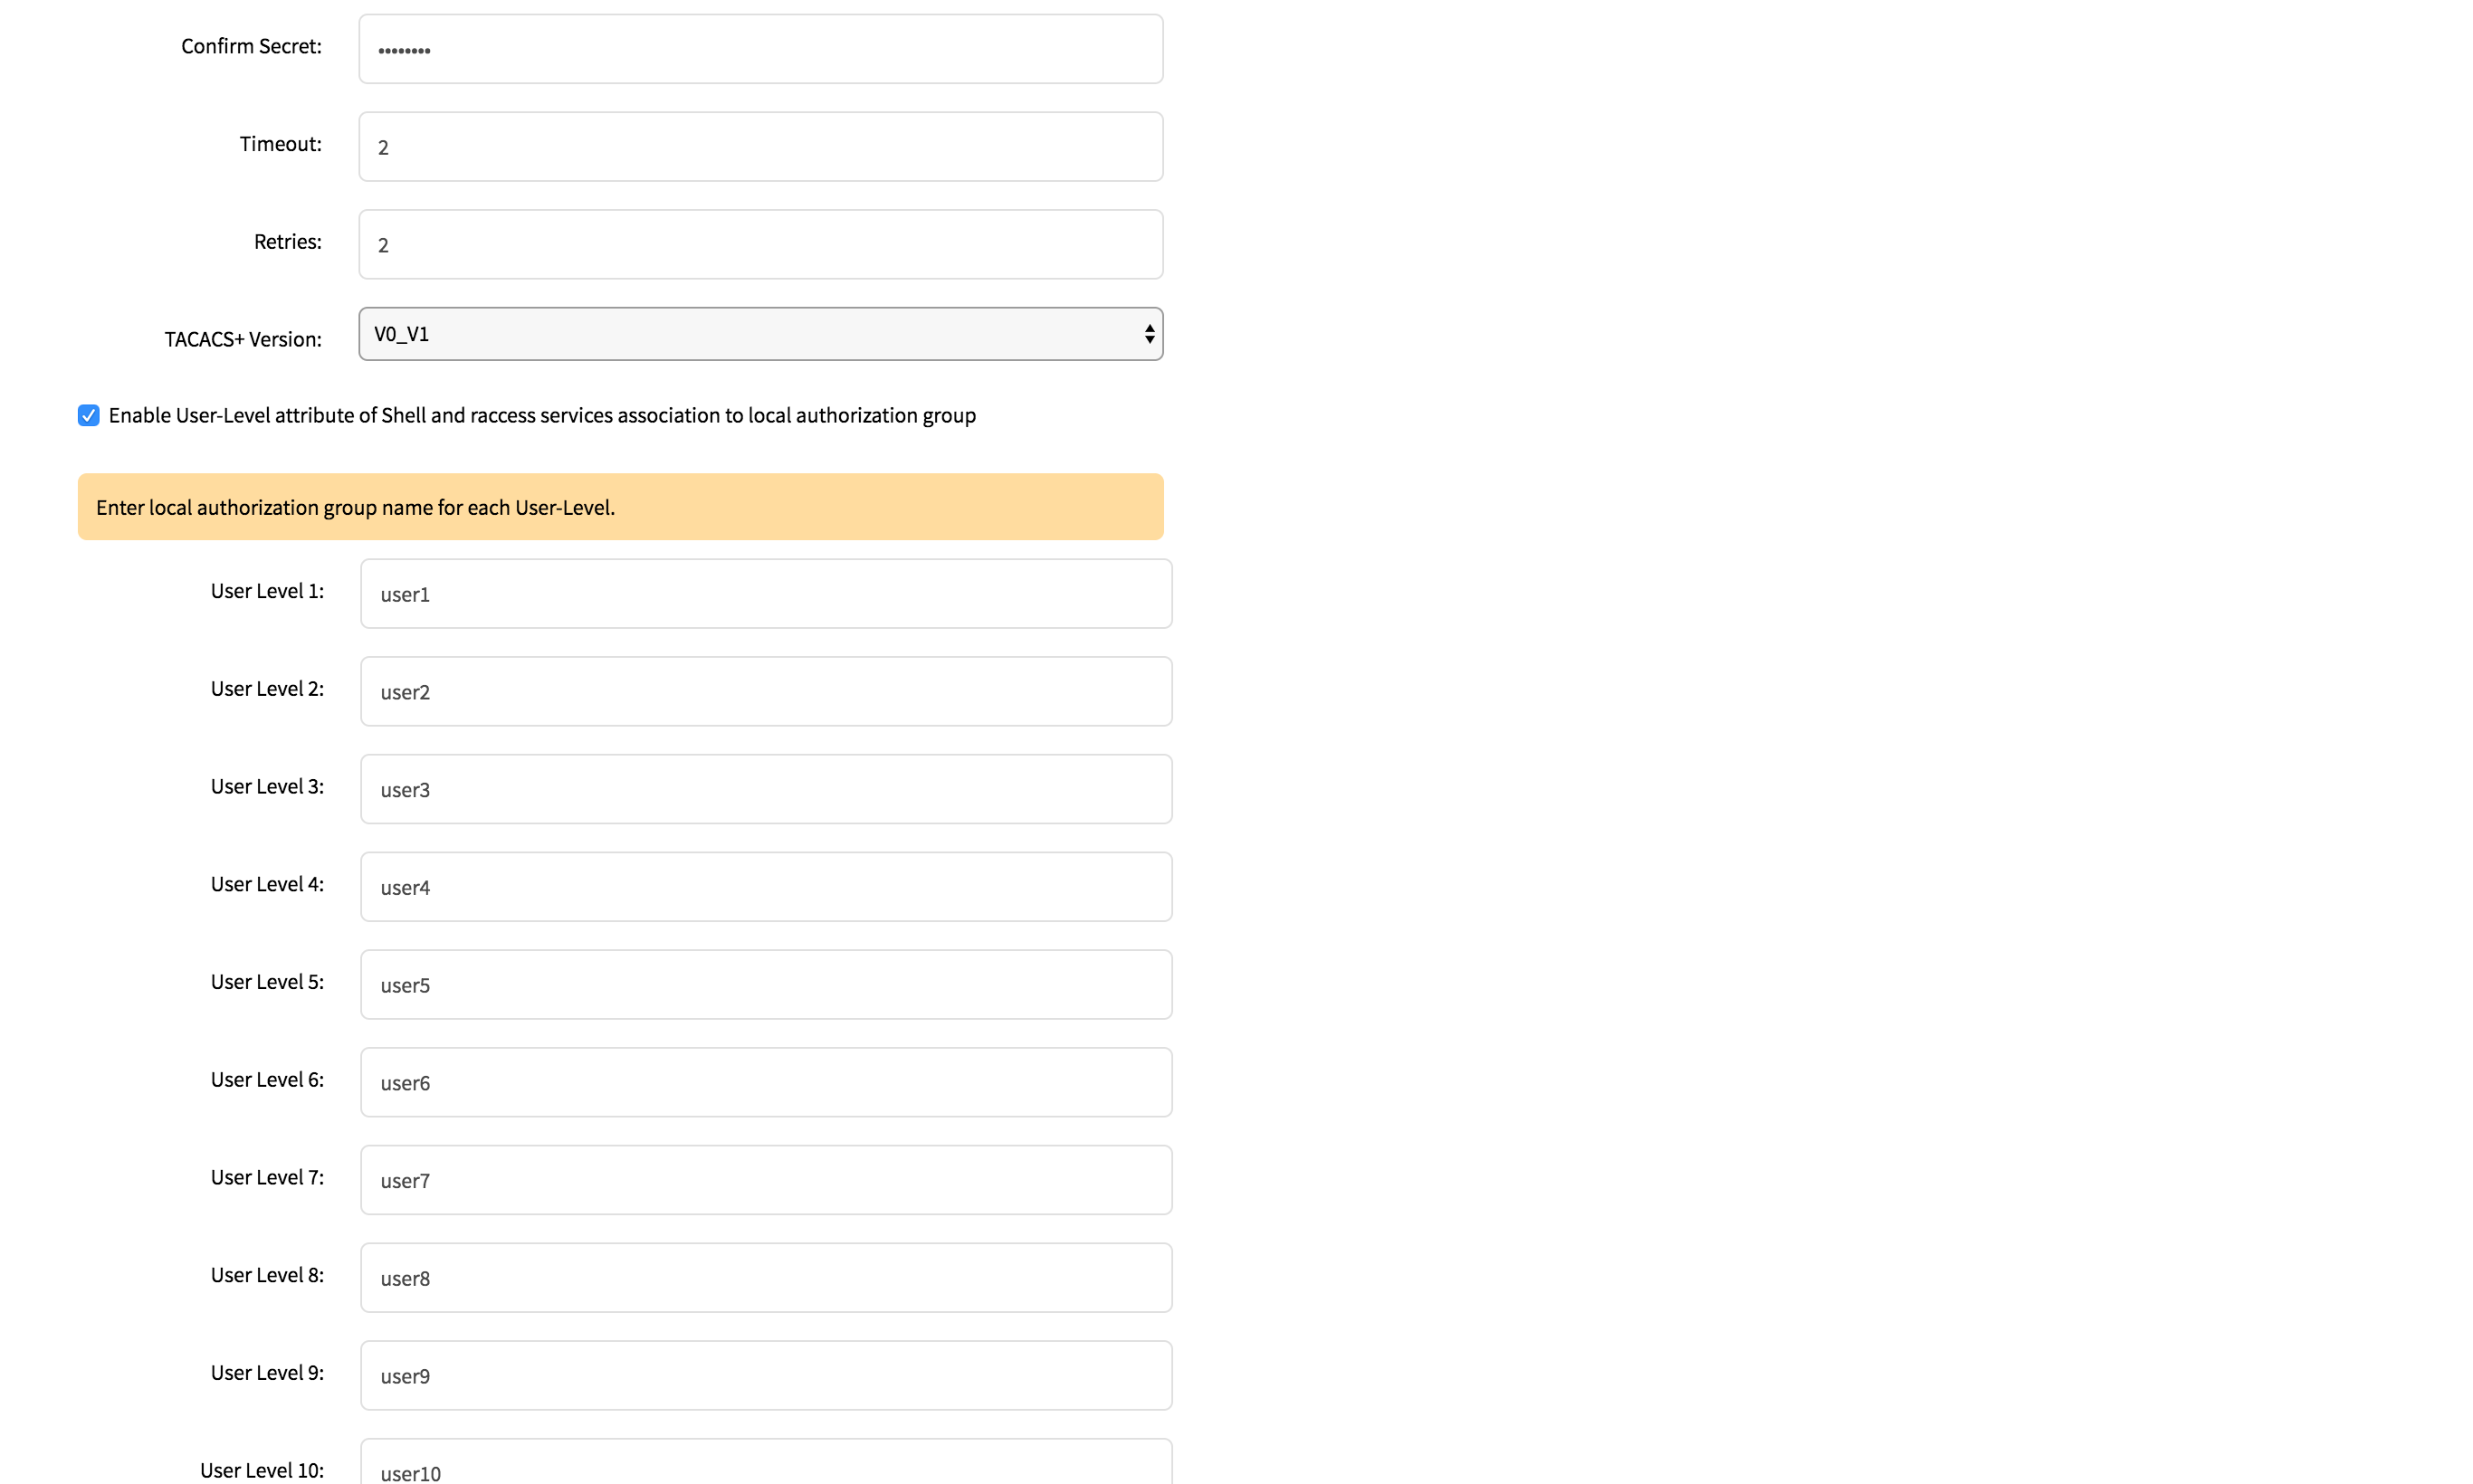2473x1484 pixels.
Task: Click the 'User Level 5:' label
Action: 267,983
